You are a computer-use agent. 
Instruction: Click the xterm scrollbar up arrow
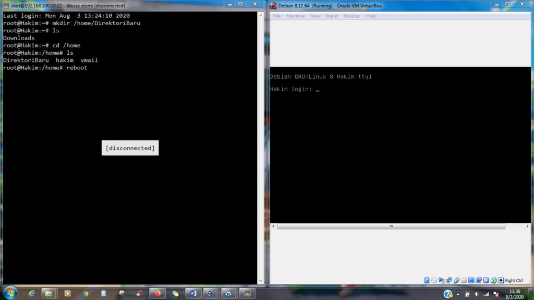coord(261,15)
